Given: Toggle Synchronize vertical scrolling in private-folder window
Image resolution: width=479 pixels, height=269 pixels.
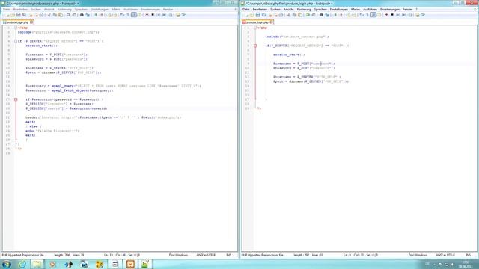Looking at the screenshot, I should [109, 15].
